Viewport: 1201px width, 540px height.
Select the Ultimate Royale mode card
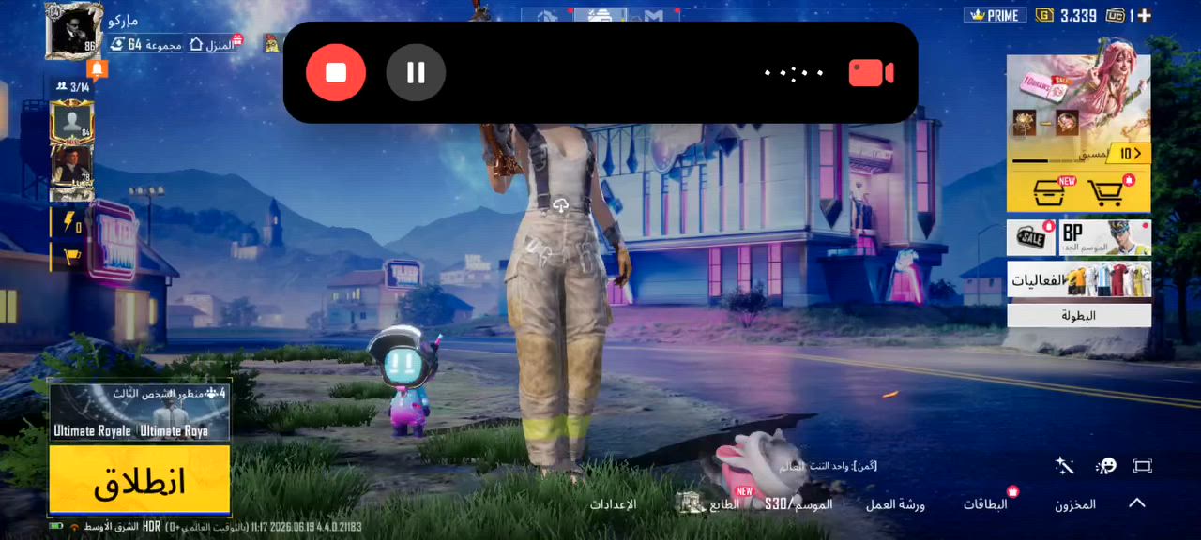click(140, 412)
